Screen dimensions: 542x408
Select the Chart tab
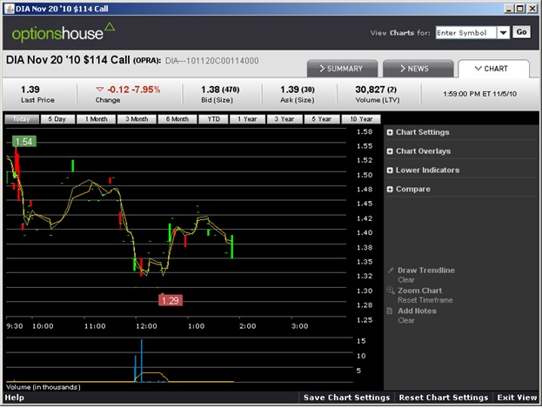pyautogui.click(x=493, y=69)
